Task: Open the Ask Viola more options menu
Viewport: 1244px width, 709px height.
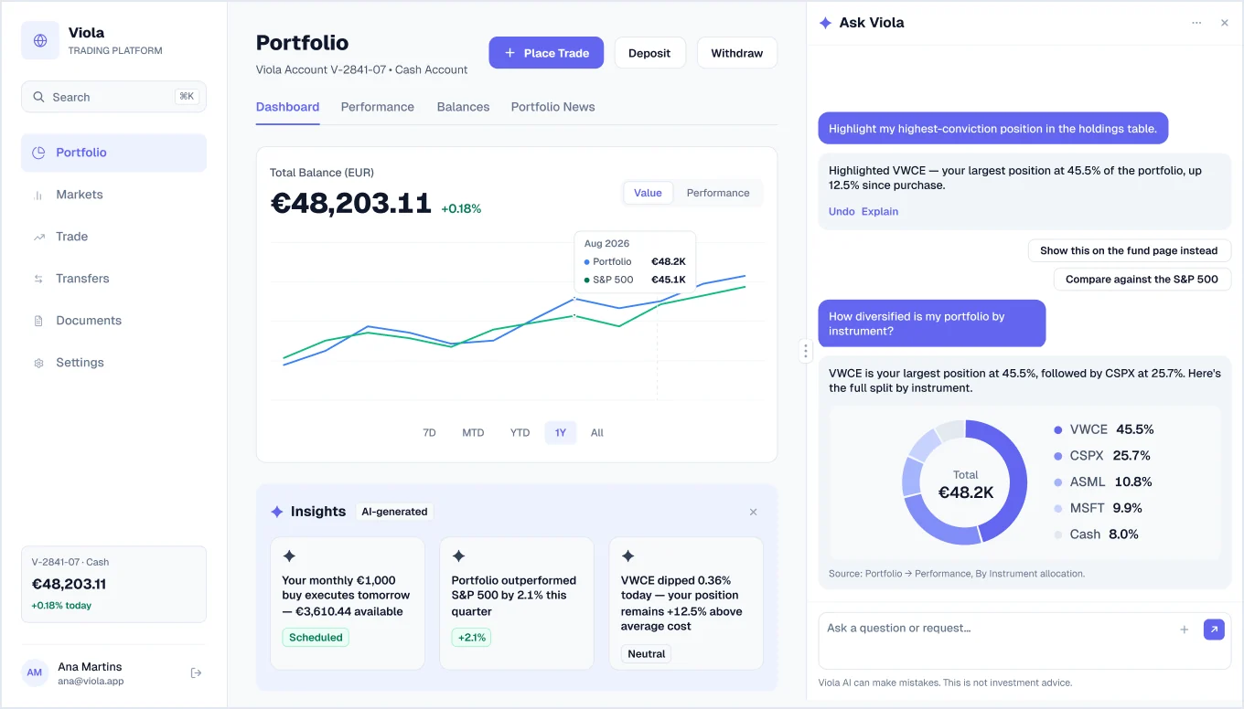Action: point(1196,23)
